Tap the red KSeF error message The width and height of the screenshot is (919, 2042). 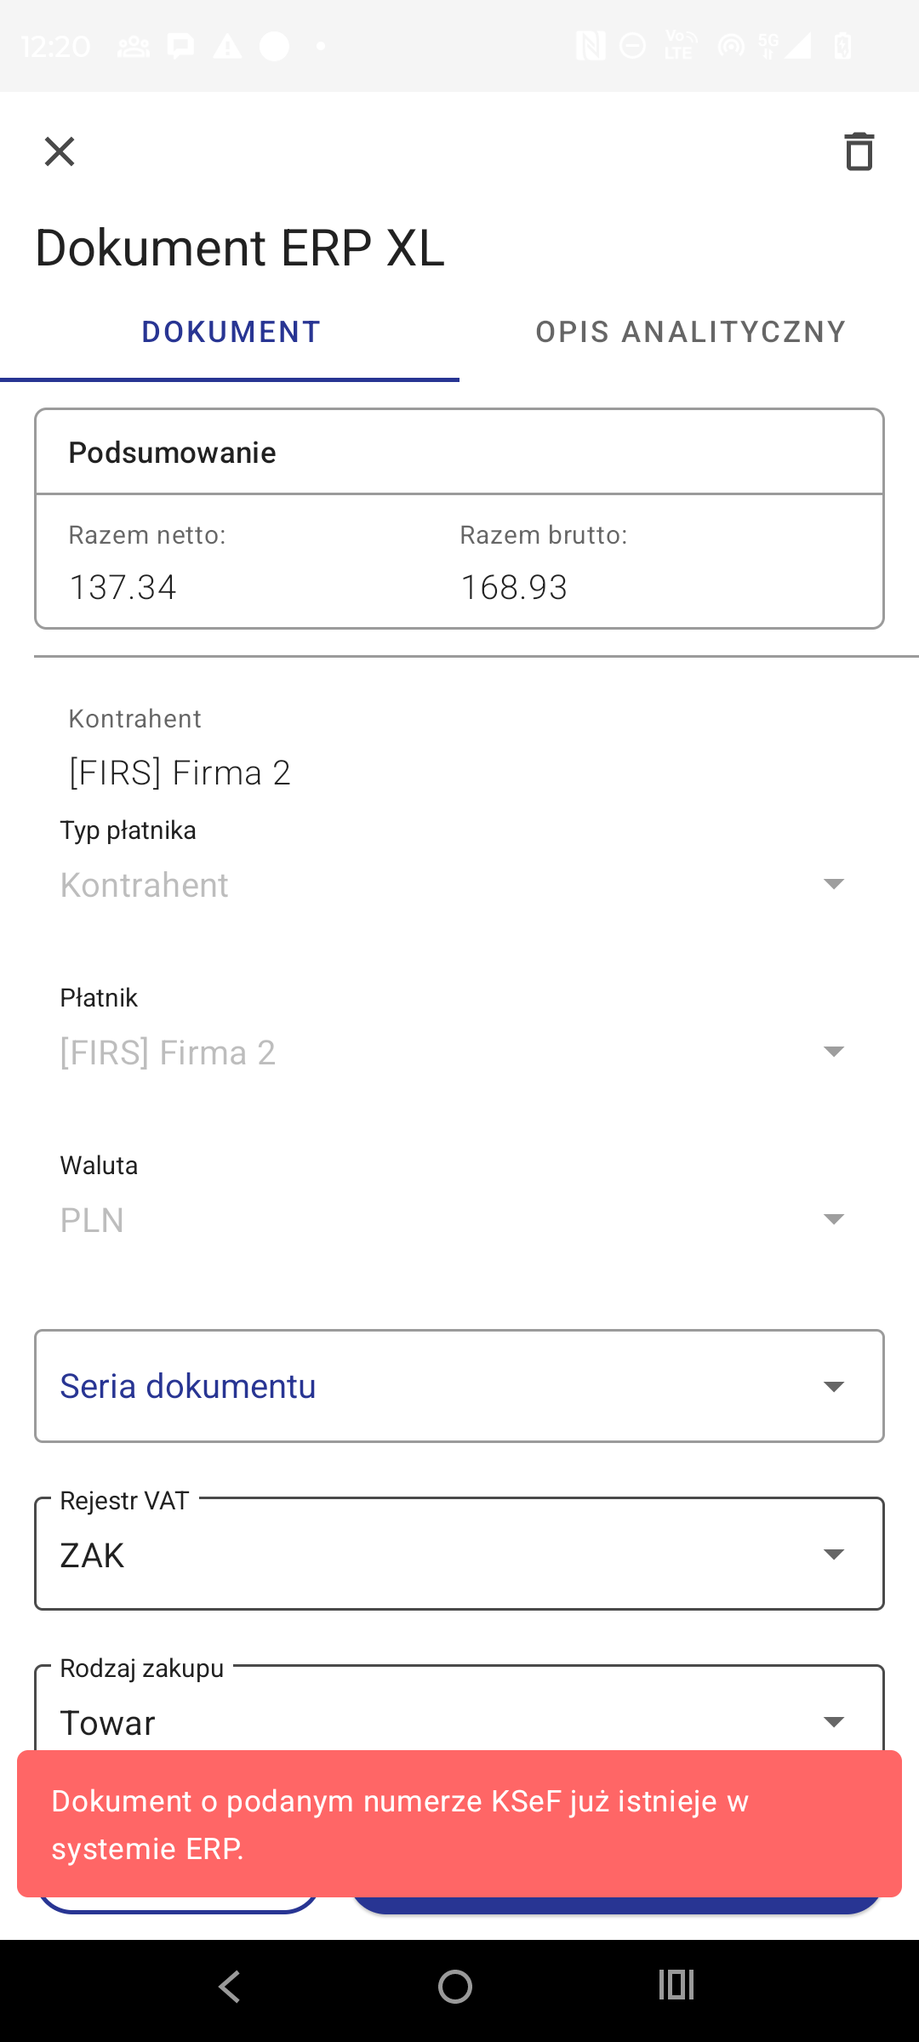459,1824
